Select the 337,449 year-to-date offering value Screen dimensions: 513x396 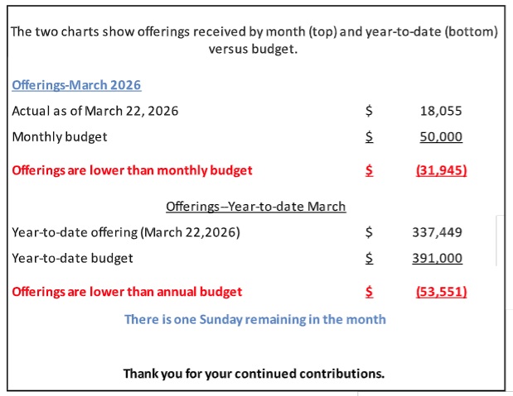coord(437,232)
